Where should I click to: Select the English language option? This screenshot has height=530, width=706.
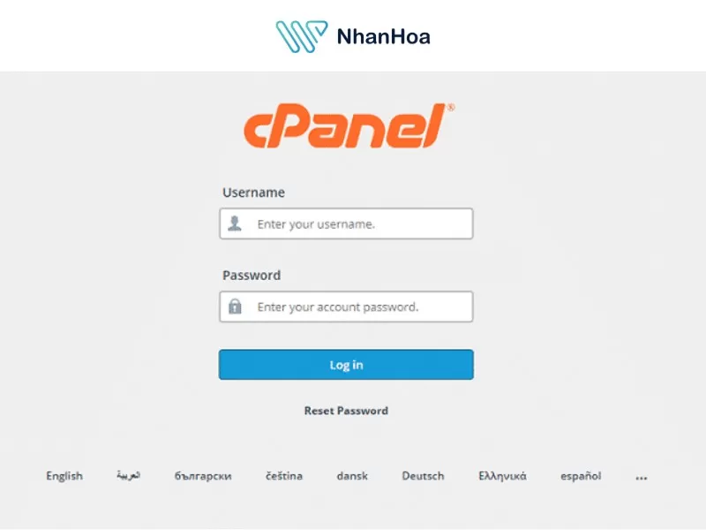[63, 476]
